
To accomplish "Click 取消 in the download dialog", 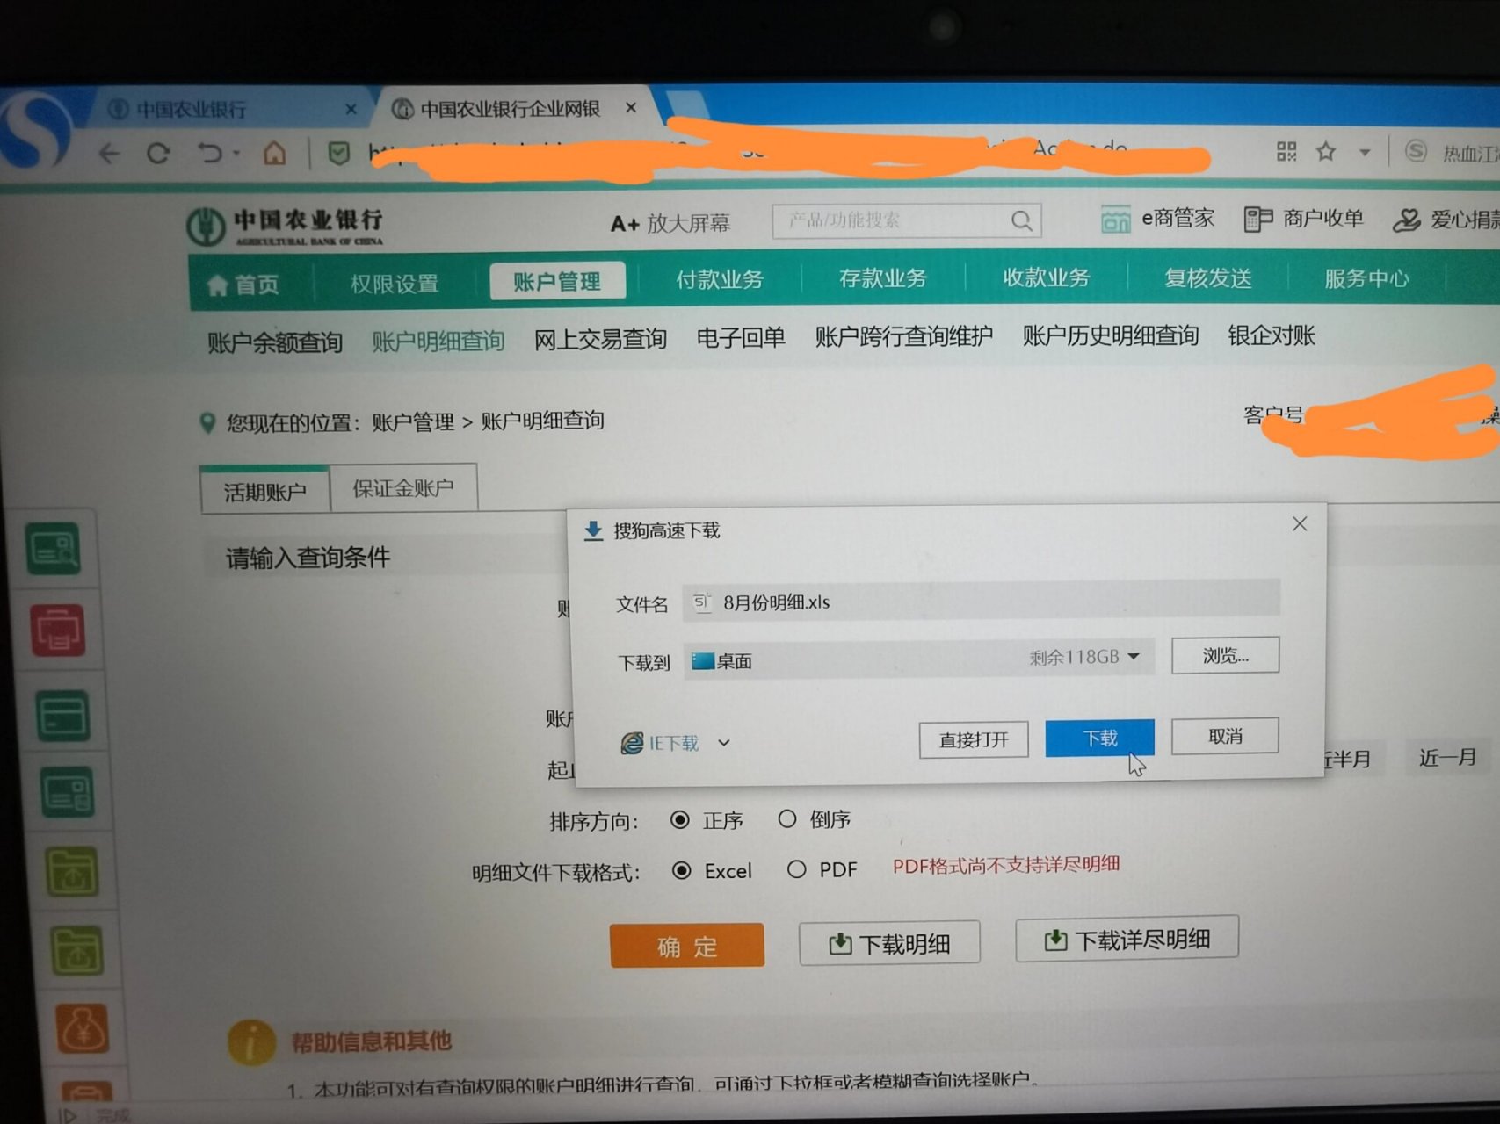I will point(1225,735).
